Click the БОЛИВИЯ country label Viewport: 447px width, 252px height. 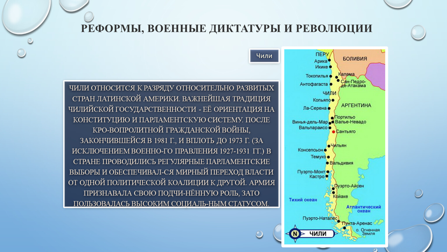pos(355,59)
